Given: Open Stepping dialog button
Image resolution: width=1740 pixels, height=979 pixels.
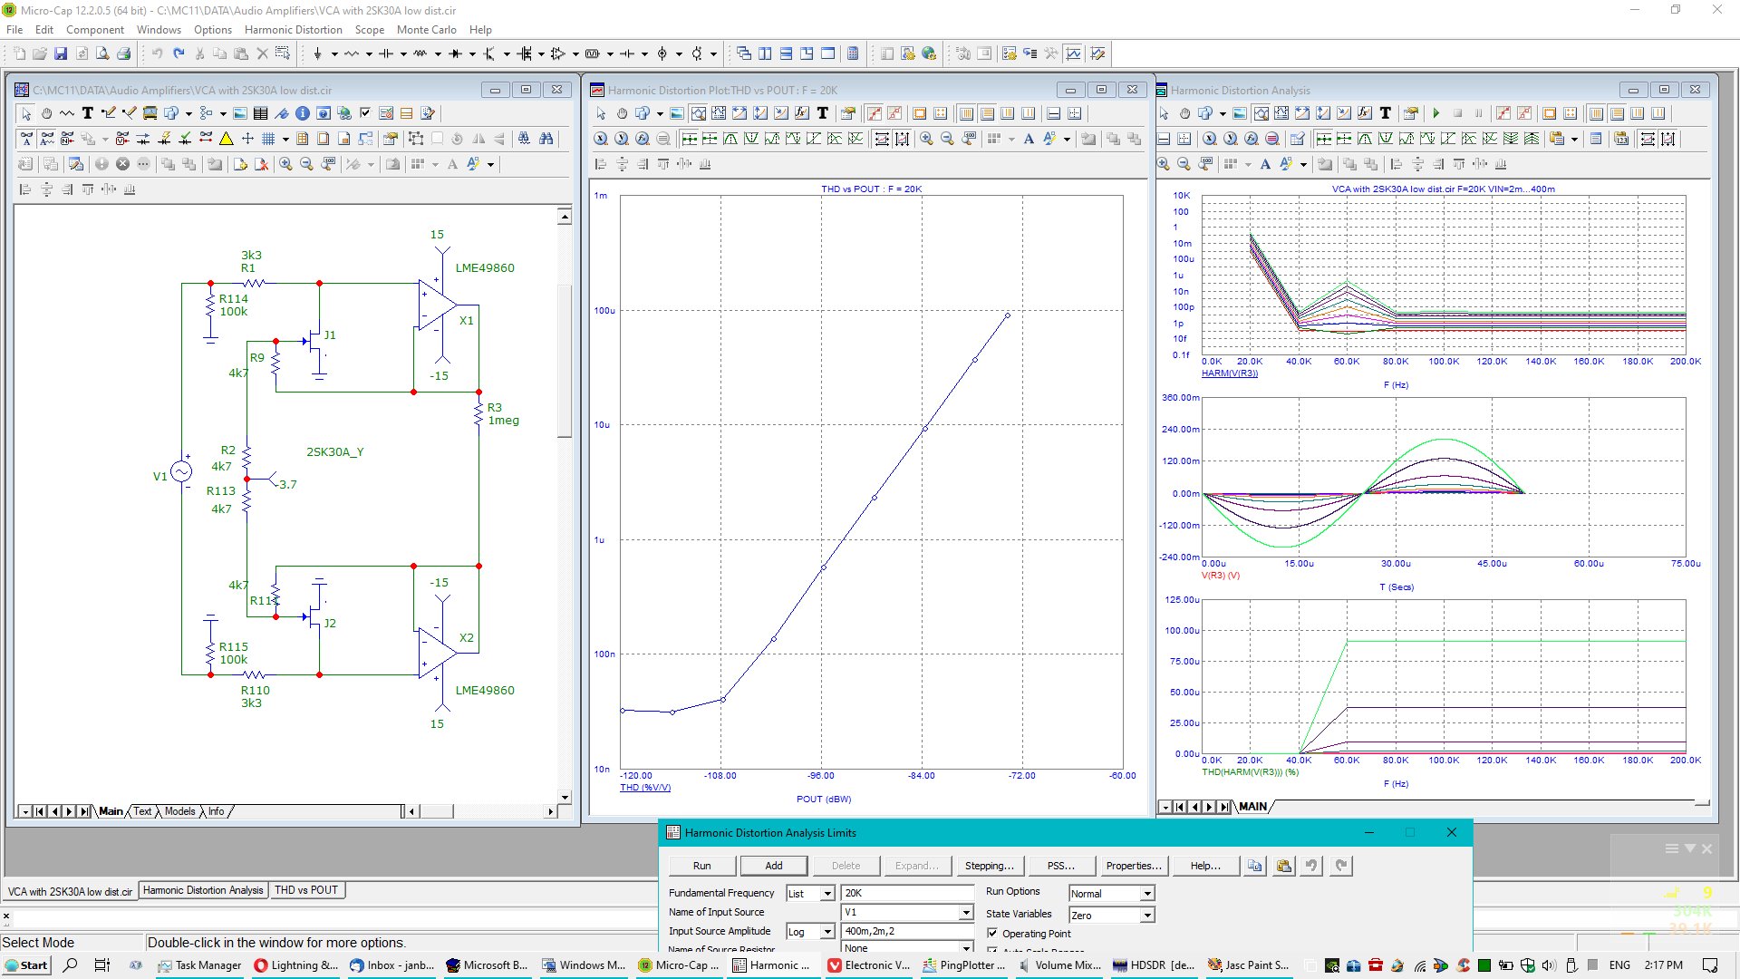Looking at the screenshot, I should [x=989, y=866].
